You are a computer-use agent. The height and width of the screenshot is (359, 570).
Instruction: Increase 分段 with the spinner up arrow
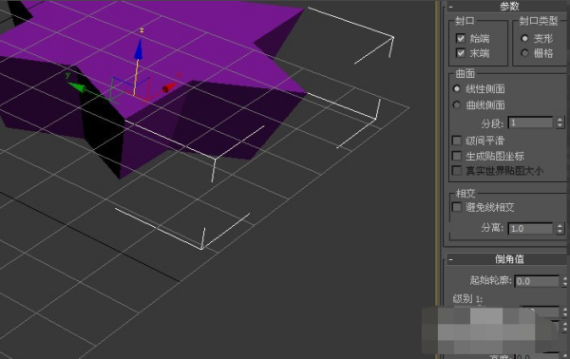point(560,120)
